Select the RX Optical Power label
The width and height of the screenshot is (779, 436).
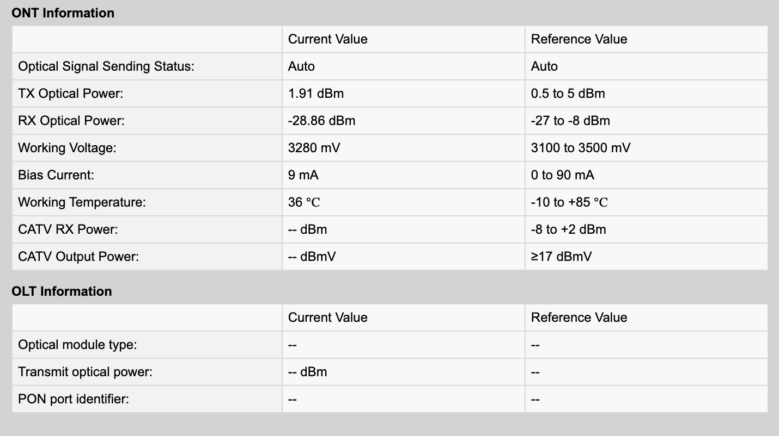(x=71, y=121)
